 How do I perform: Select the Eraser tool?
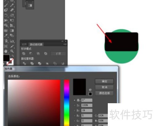coord(12,10)
